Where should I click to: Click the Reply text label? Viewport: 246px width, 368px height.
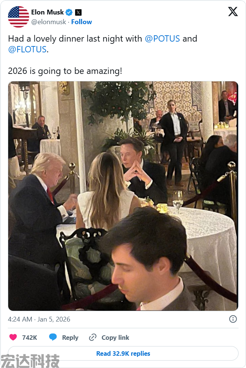[x=70, y=338]
